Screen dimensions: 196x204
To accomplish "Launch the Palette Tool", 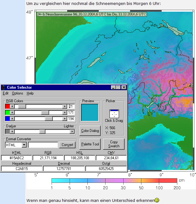I will [90, 144].
